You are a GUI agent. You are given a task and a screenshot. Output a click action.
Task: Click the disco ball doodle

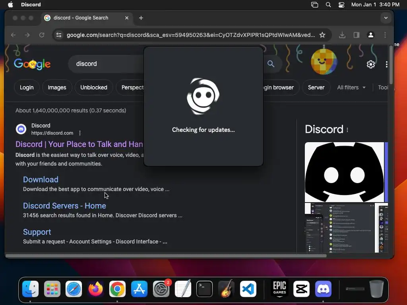click(x=324, y=61)
